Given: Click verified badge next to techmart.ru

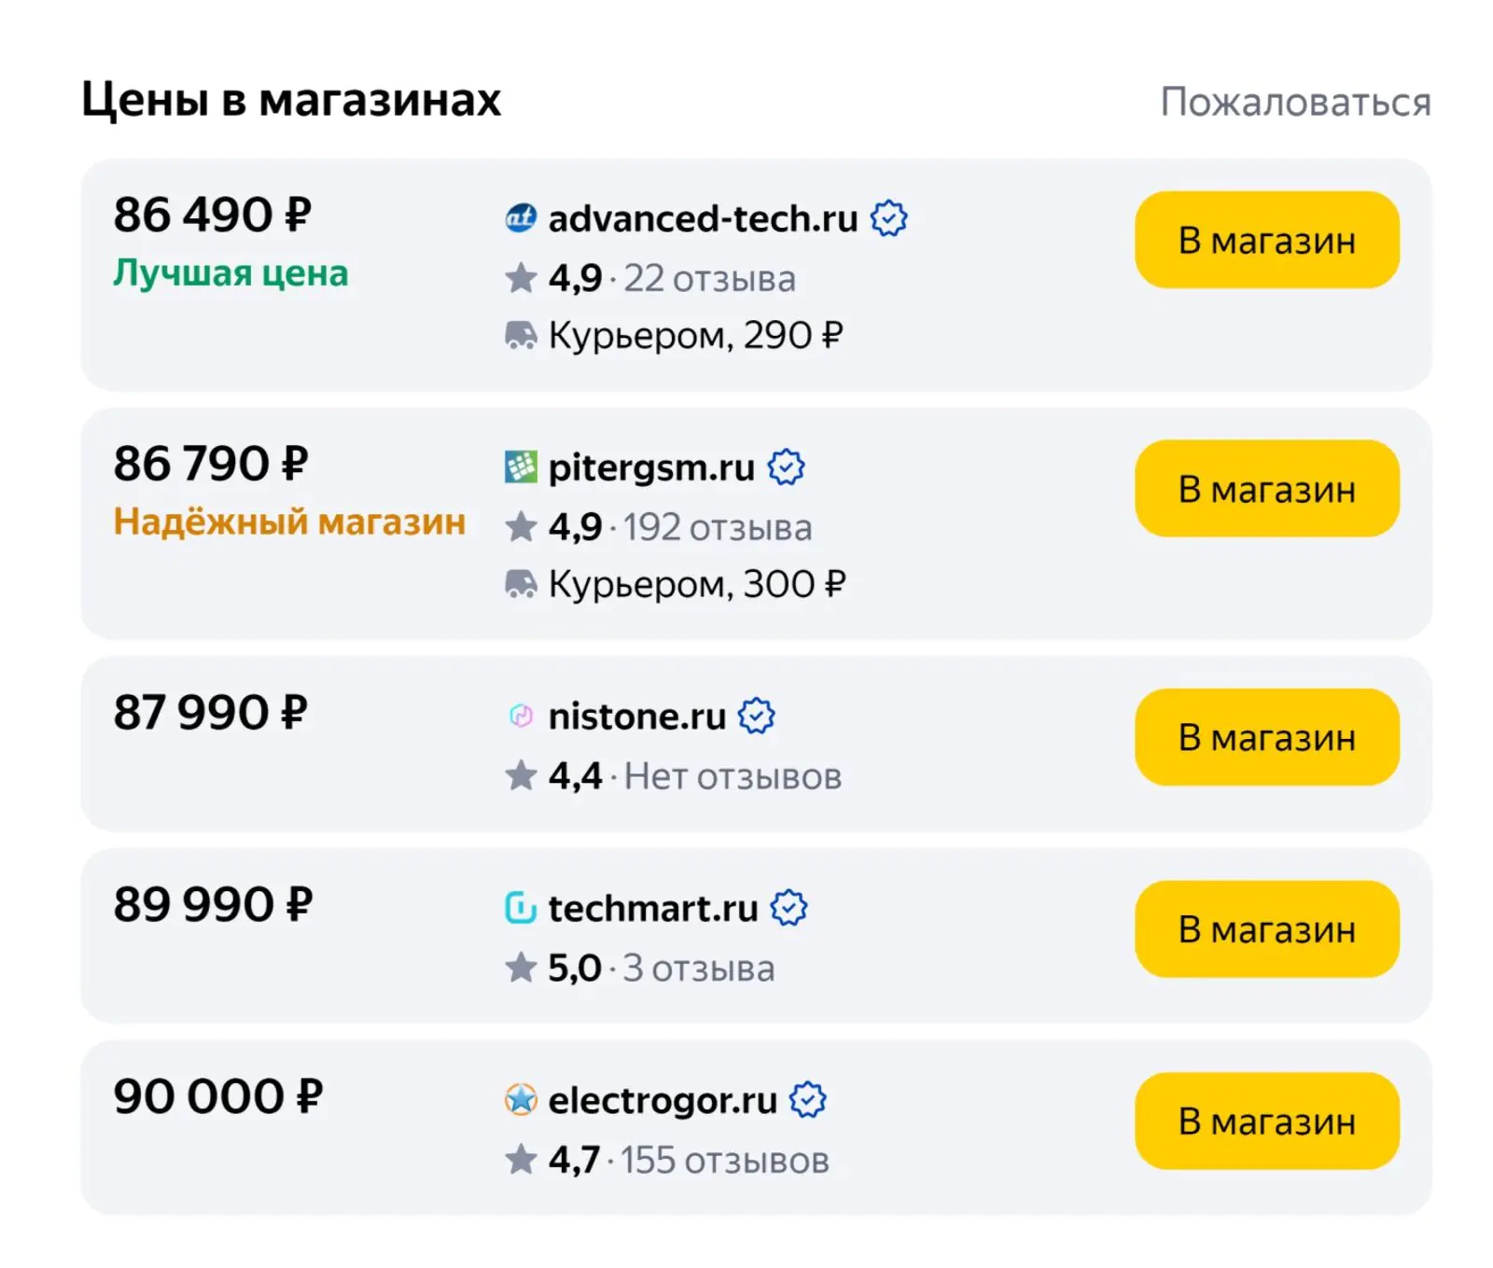Looking at the screenshot, I should click(x=788, y=908).
